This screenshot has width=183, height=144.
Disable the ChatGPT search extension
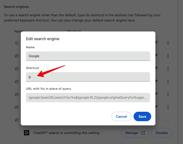tap(161, 133)
